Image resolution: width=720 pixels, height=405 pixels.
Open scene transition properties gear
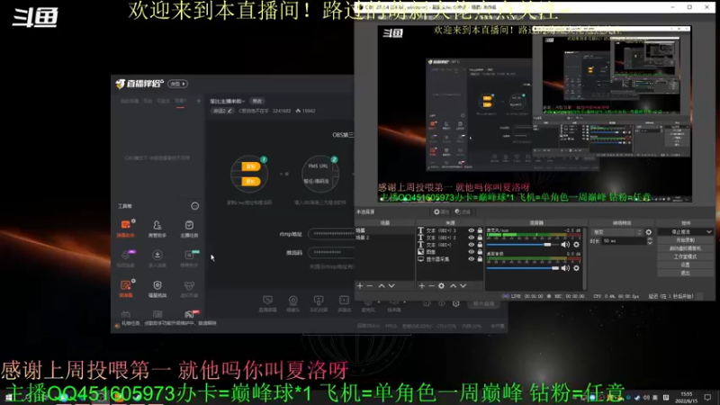point(648,232)
